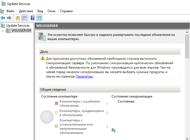Click the red update errors legend swatch
190x140 pixels.
(x=57, y=103)
